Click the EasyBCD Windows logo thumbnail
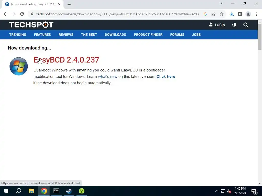The image size is (262, 196). click(18, 66)
